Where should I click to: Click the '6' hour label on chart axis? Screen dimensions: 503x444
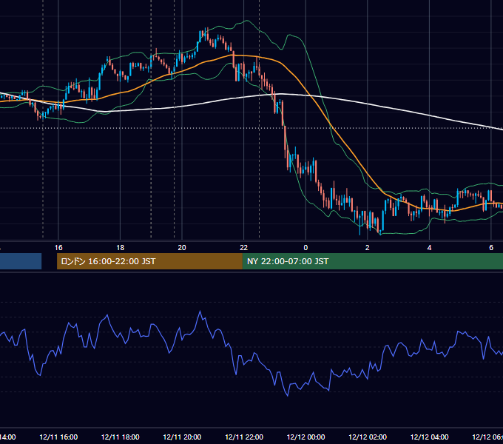point(491,248)
